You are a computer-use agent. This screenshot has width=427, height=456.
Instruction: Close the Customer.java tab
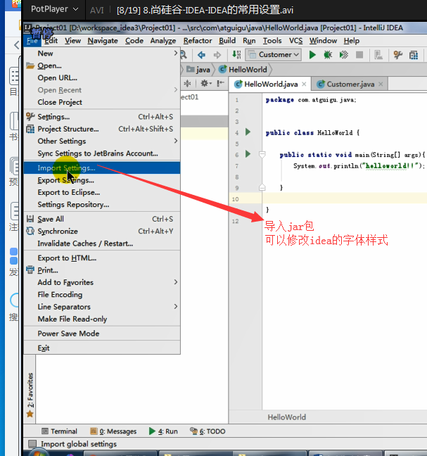click(x=381, y=84)
